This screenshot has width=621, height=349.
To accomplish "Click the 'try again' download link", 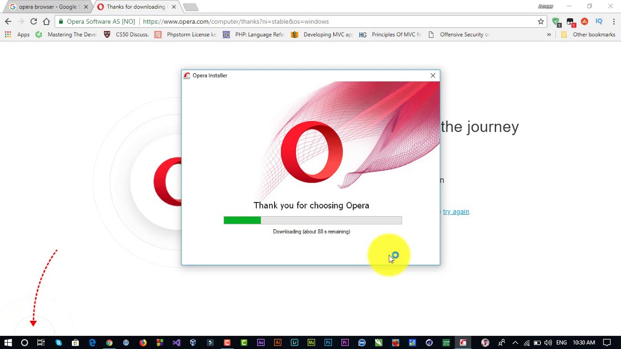I will pyautogui.click(x=456, y=211).
